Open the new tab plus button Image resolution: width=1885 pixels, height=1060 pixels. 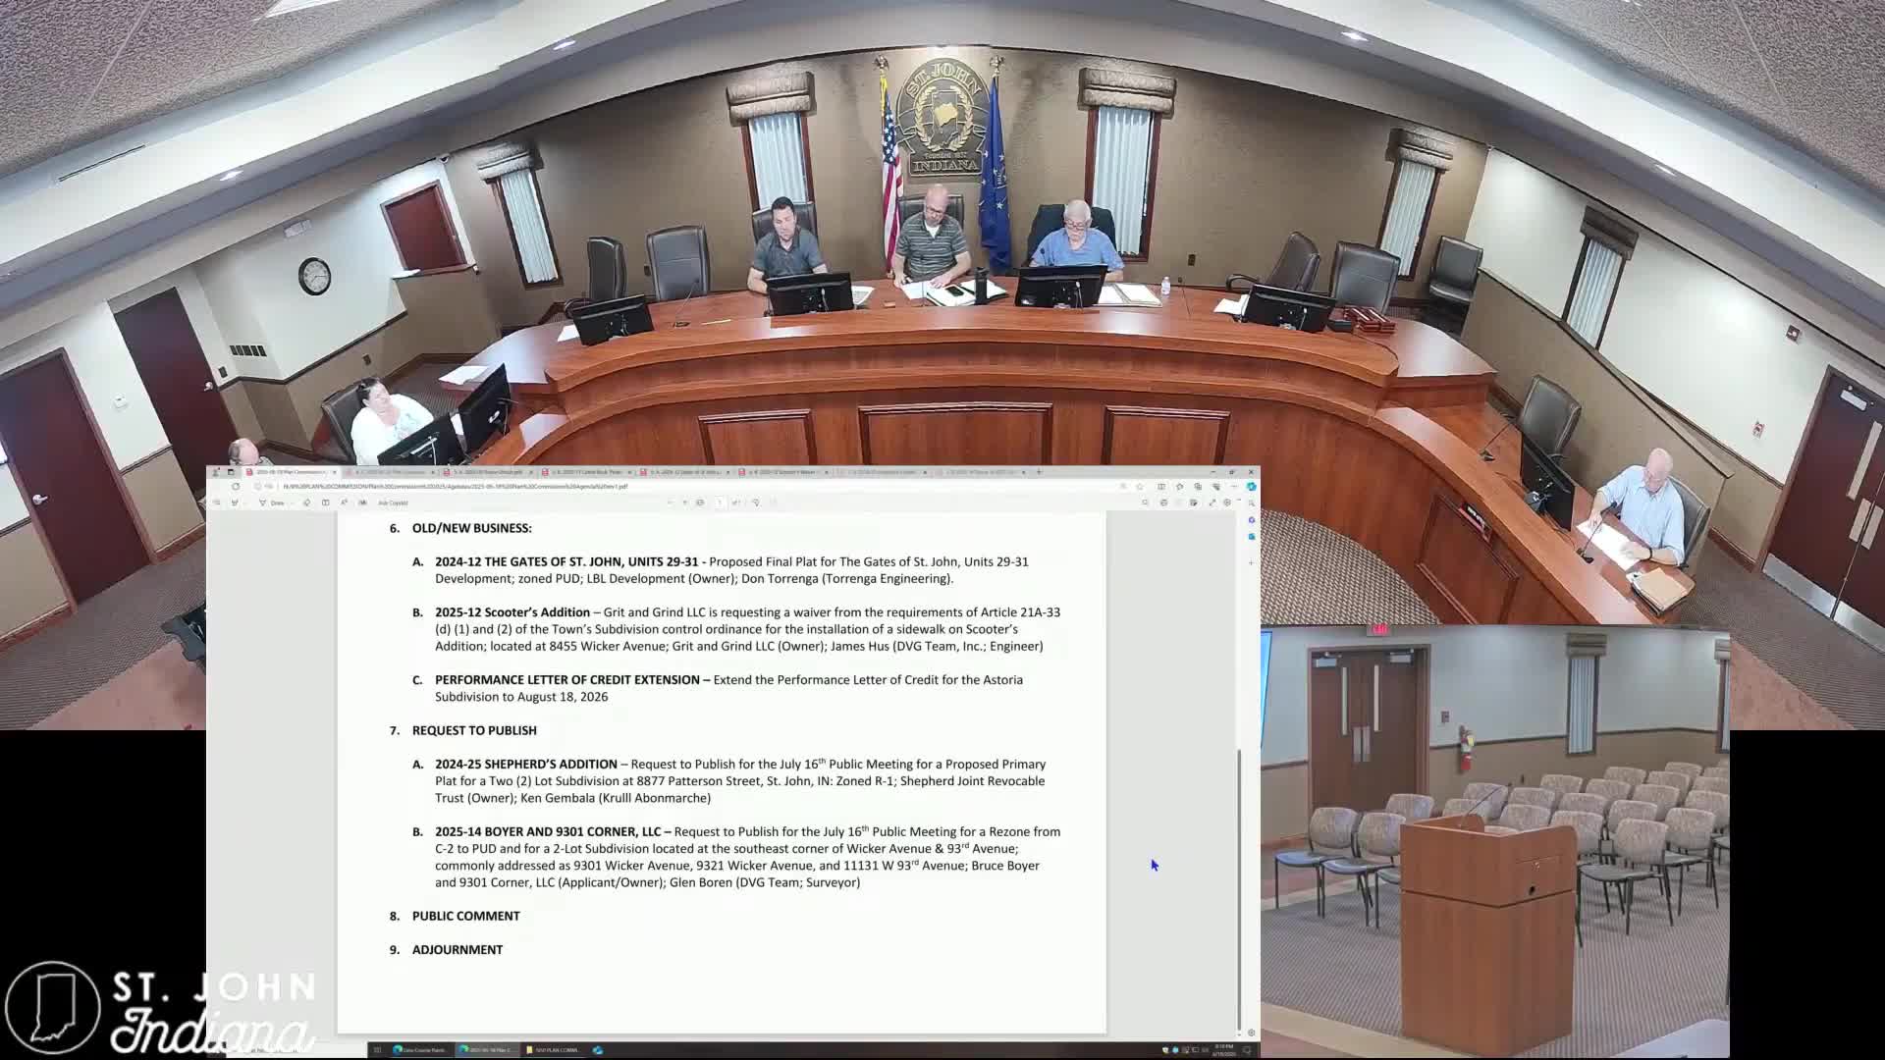1039,472
